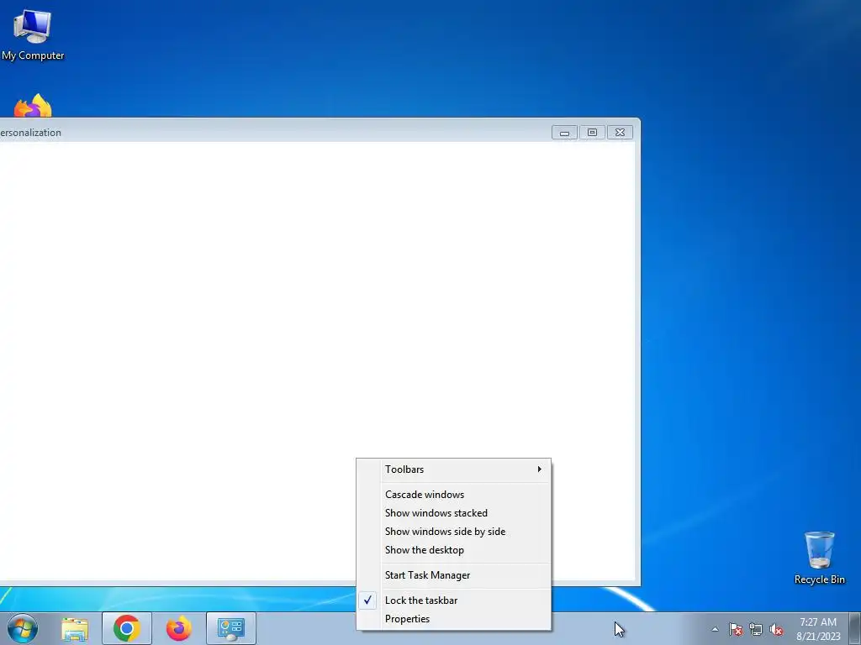Viewport: 861px width, 645px height.
Task: Select the My Computer desktop icon
Action: (33, 34)
